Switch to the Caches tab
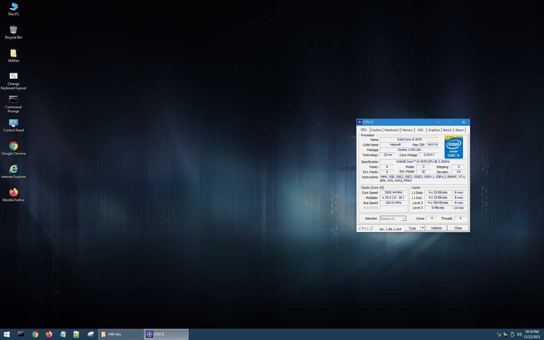The image size is (544, 340). (x=376, y=130)
